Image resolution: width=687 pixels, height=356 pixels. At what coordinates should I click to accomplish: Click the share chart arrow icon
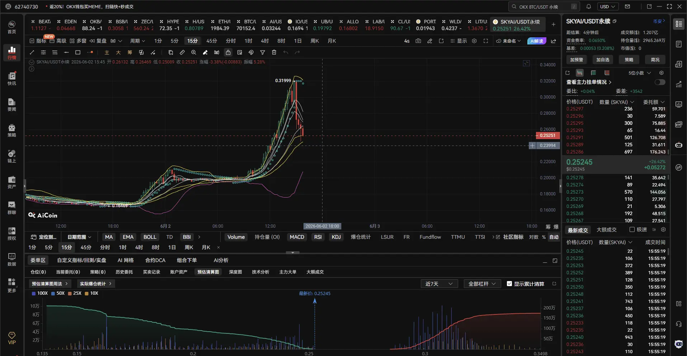pyautogui.click(x=554, y=41)
